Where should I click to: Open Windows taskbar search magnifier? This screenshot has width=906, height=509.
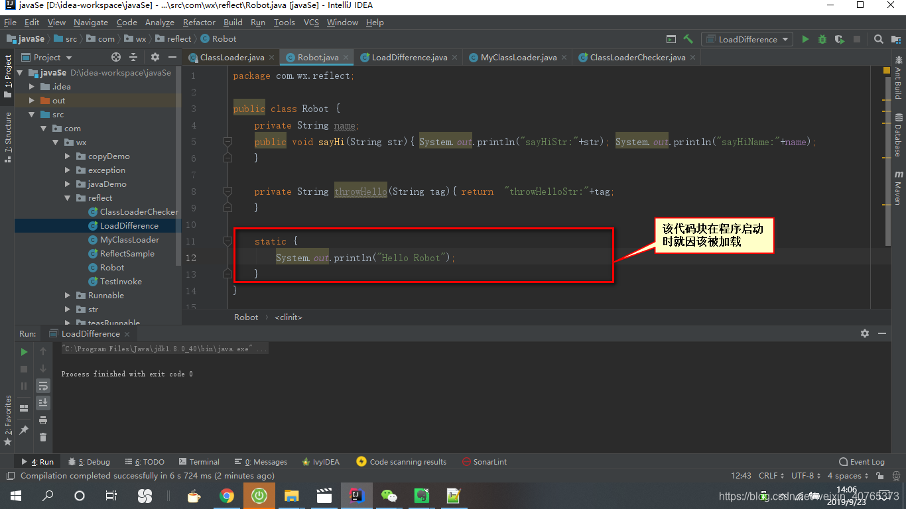(48, 495)
